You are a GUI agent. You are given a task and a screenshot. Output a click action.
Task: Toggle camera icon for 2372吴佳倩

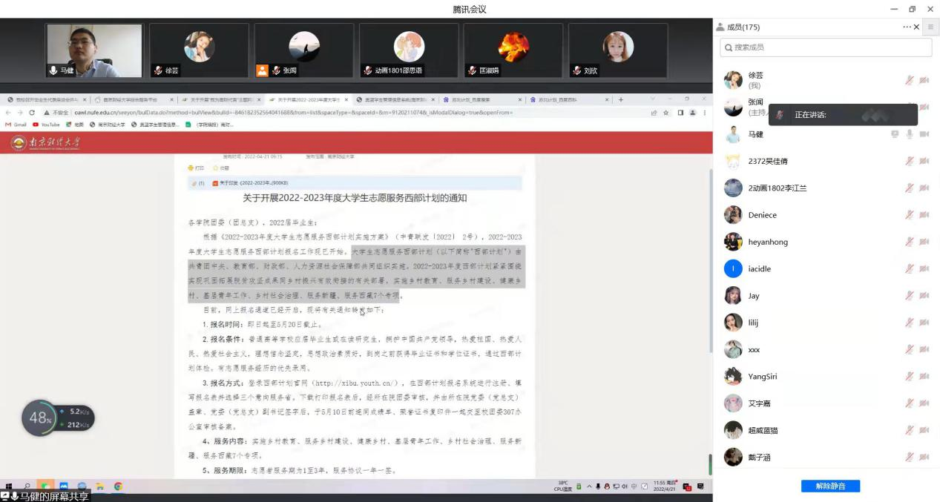[x=924, y=161]
